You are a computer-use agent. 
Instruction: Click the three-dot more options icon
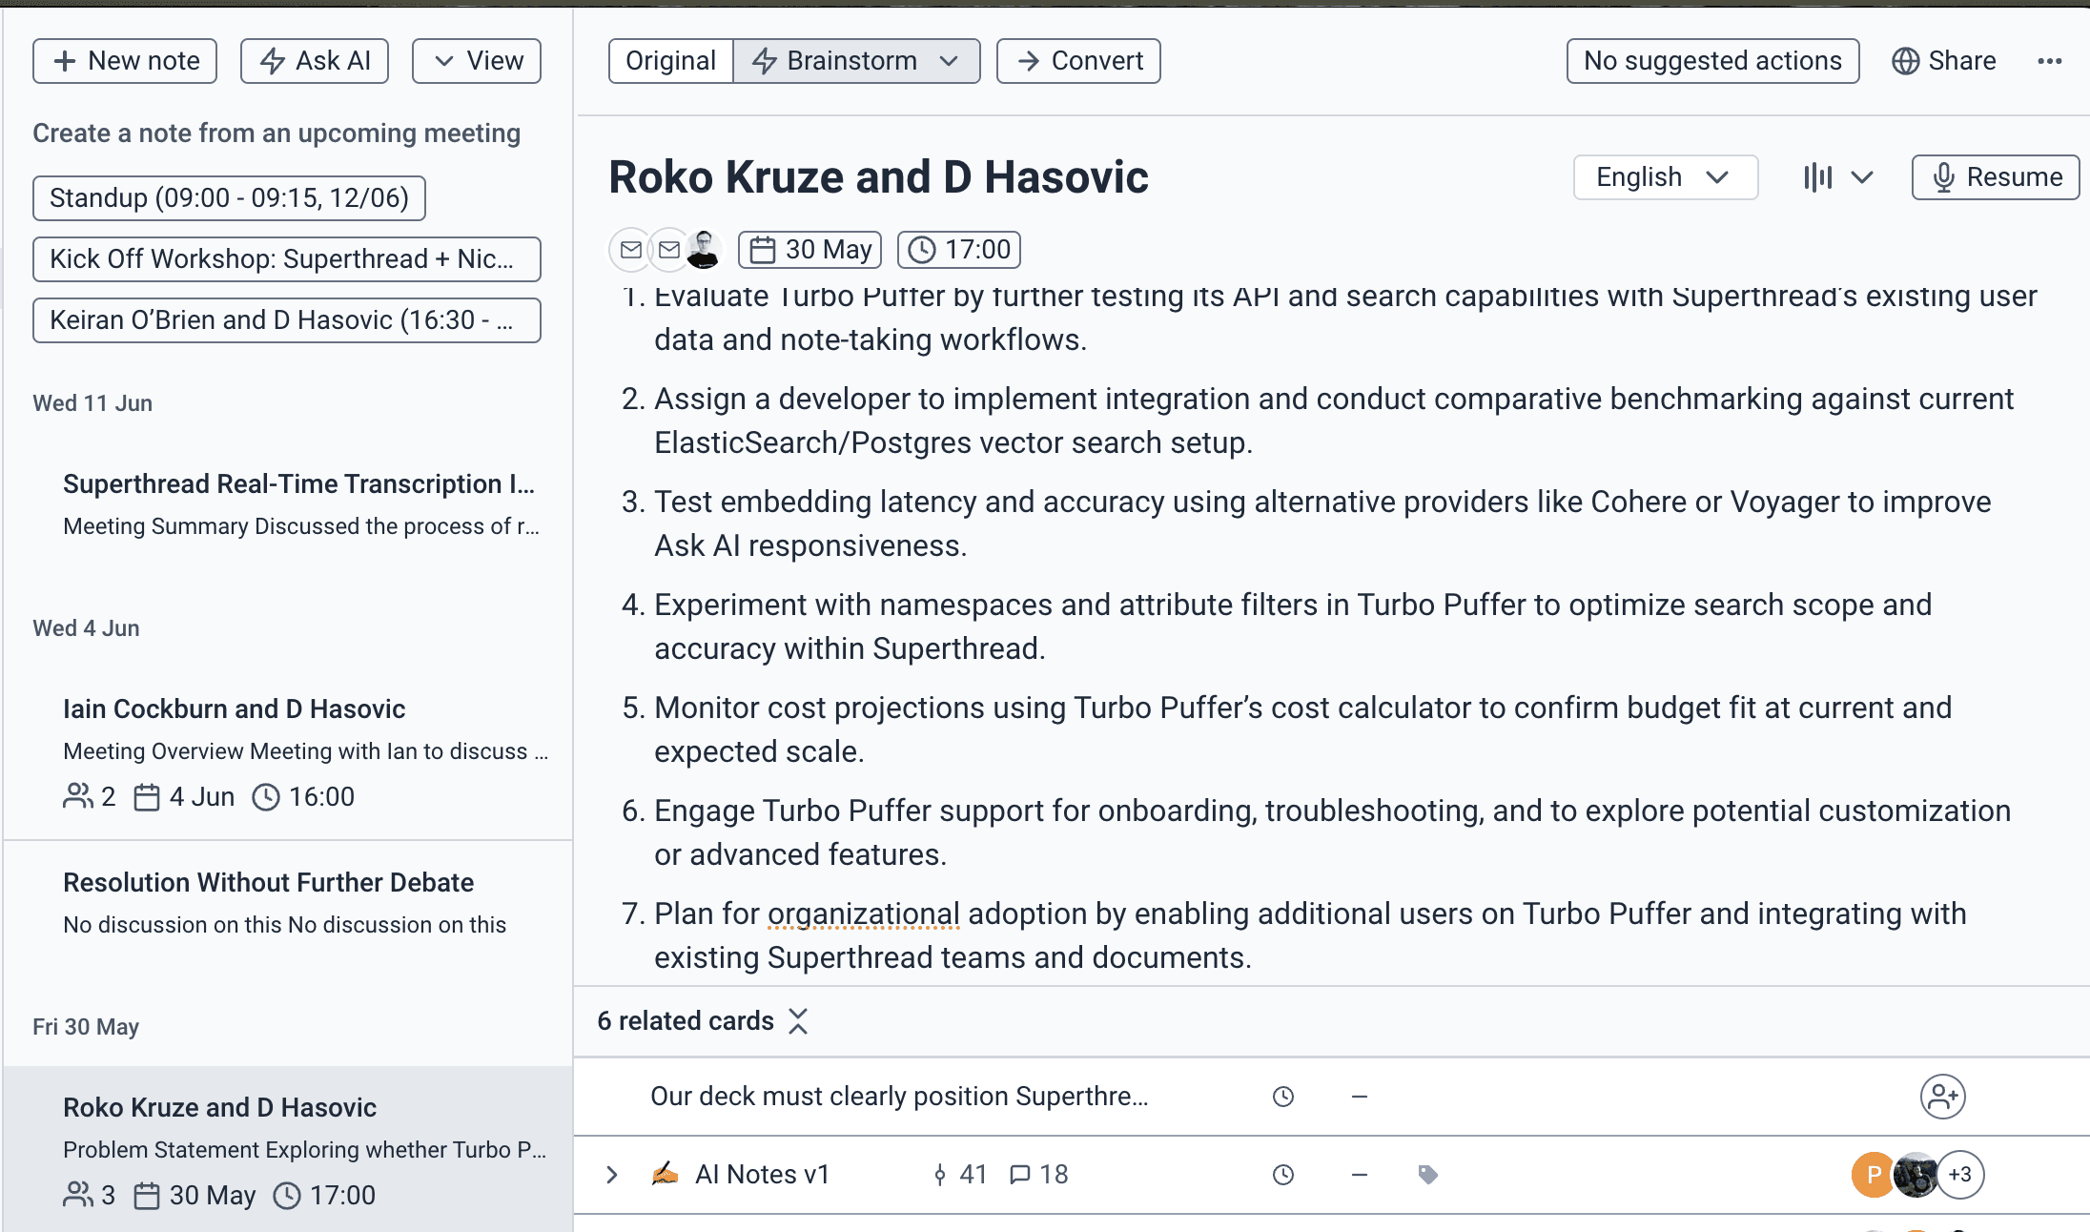click(x=2049, y=61)
